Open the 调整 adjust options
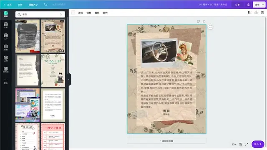The width and height of the screenshot is (267, 150). tap(89, 12)
